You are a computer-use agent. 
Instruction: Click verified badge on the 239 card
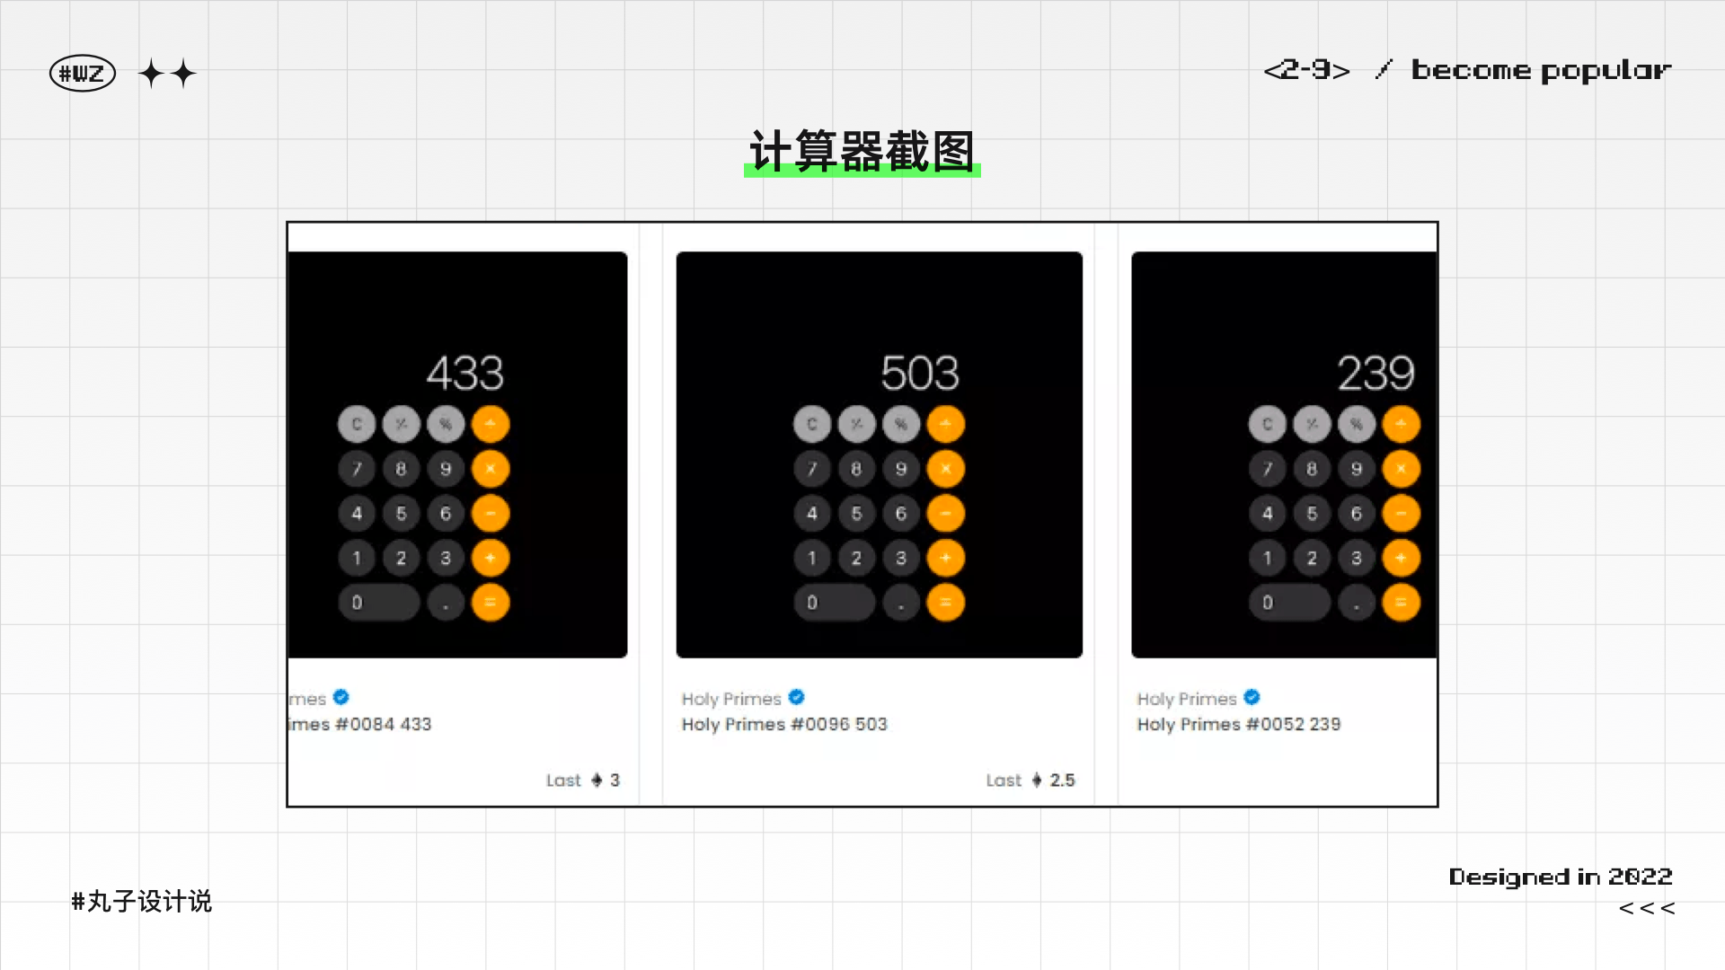coord(1252,698)
